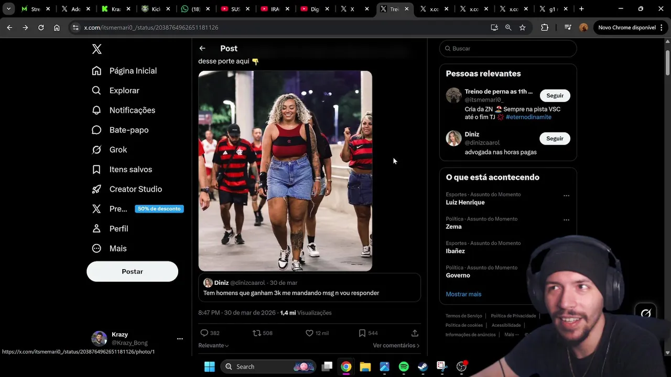
Task: Bookmark page with star icon
Action: point(522,27)
